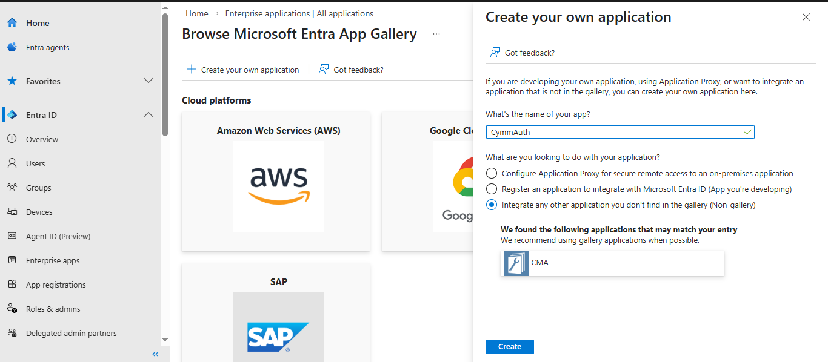Screen dimensions: 828x362
Task: Click the Roles & admins icon
Action: tap(12, 309)
